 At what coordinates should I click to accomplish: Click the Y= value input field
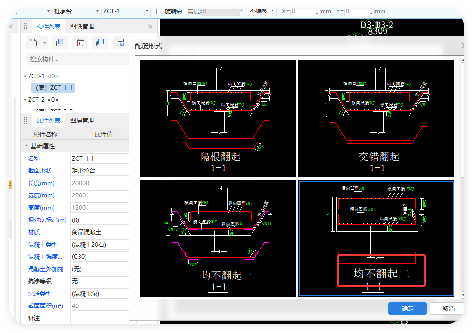click(357, 11)
